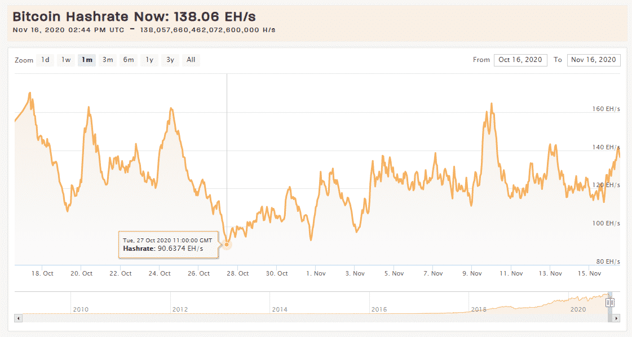Click the 27 Oct highlighted data point
The height and width of the screenshot is (337, 632).
click(227, 244)
